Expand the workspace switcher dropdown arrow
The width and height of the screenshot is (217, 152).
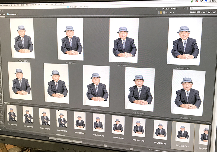coord(184,8)
